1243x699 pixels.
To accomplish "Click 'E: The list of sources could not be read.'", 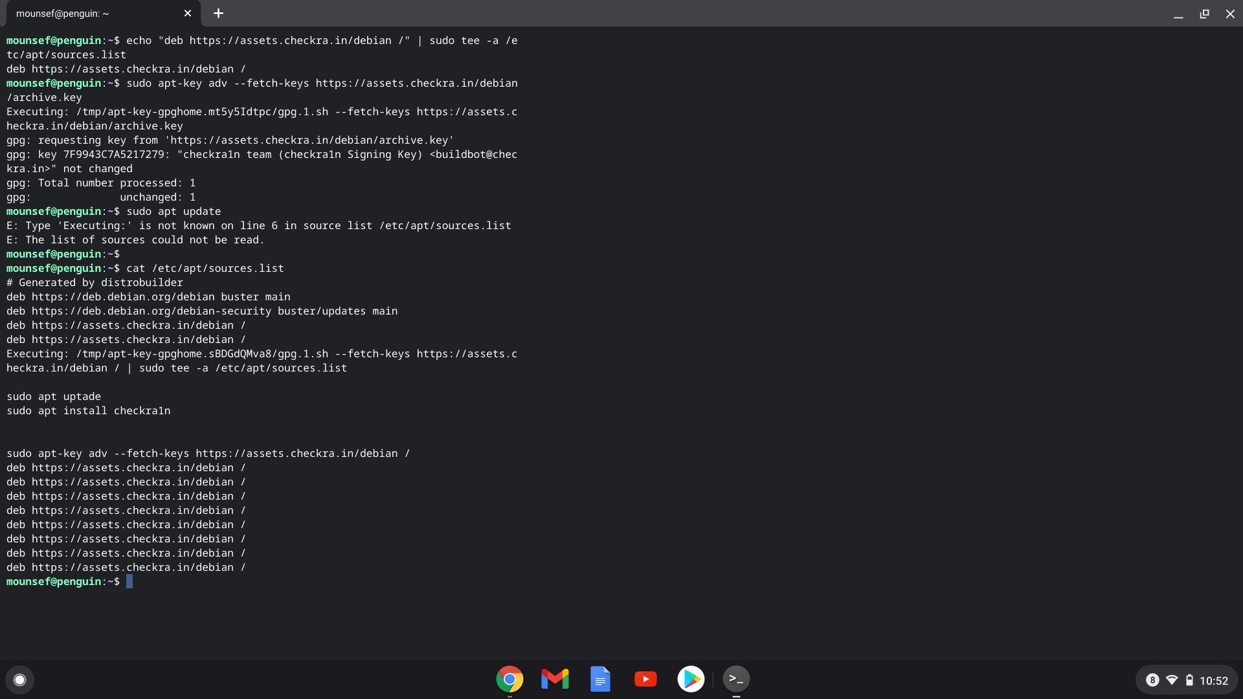I will tap(135, 240).
